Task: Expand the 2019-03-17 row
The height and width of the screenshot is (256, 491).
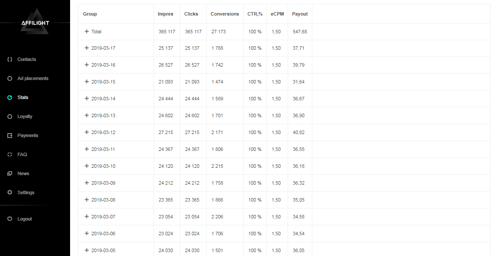Action: [x=87, y=48]
